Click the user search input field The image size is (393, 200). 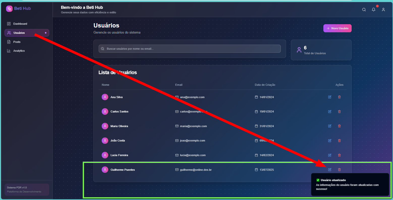coord(189,48)
